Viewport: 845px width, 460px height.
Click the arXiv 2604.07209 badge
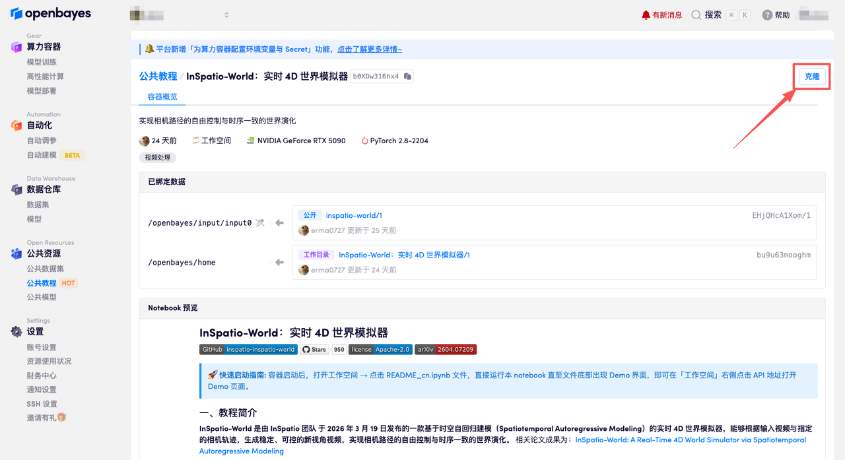(x=446, y=350)
